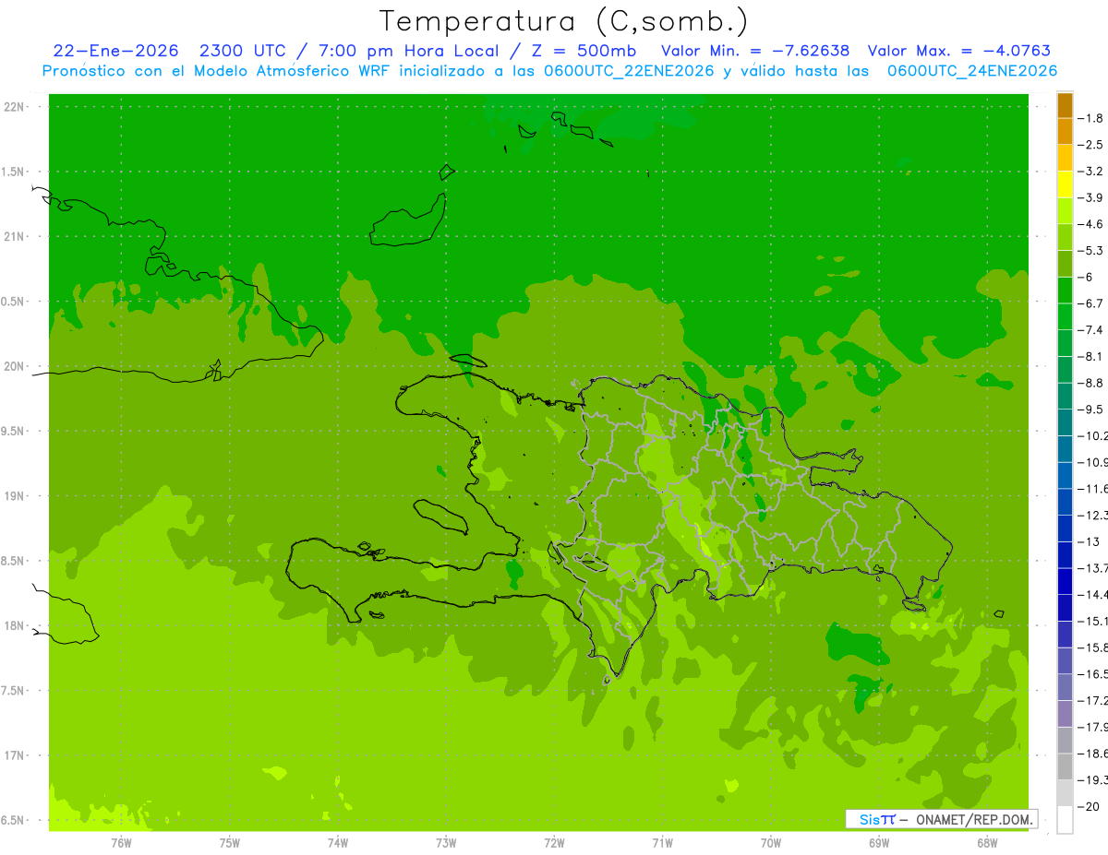Click 'Valor Max. = -4.0763' text
The width and height of the screenshot is (1108, 855).
tap(959, 51)
